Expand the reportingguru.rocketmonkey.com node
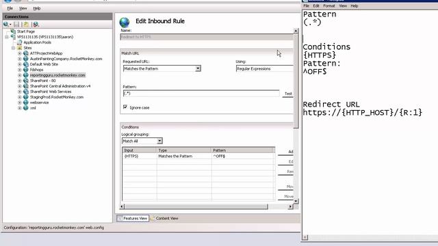Image resolution: width=438 pixels, height=246 pixels. 20,75
